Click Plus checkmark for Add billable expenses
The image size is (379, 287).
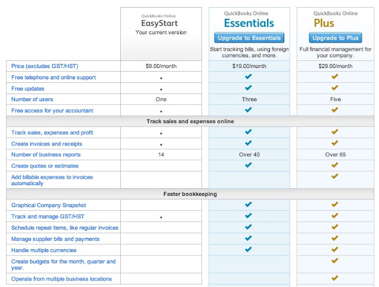[335, 176]
